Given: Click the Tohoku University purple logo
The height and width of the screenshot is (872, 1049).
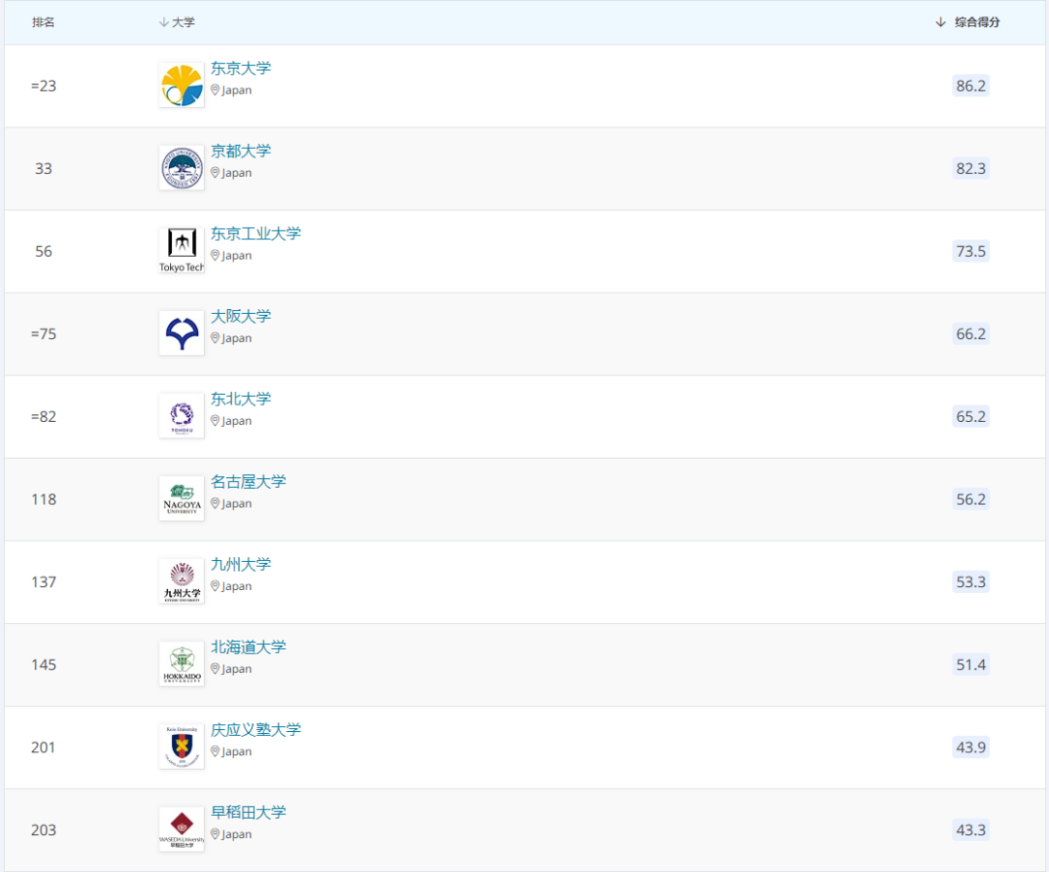Looking at the screenshot, I should pyautogui.click(x=182, y=417).
